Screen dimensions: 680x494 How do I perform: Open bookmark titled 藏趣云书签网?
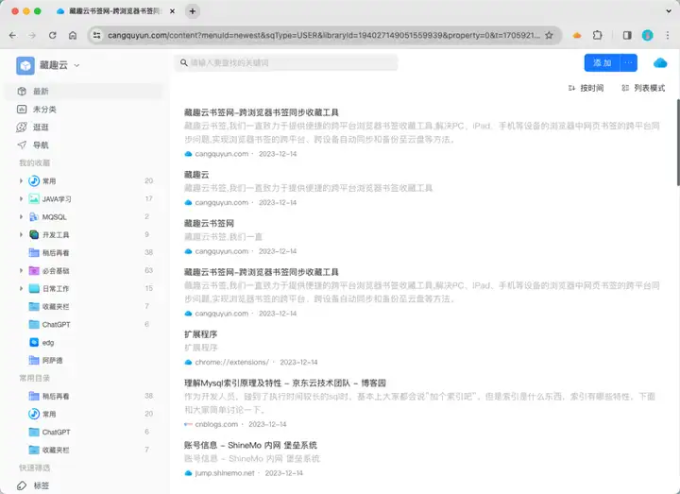pos(209,223)
